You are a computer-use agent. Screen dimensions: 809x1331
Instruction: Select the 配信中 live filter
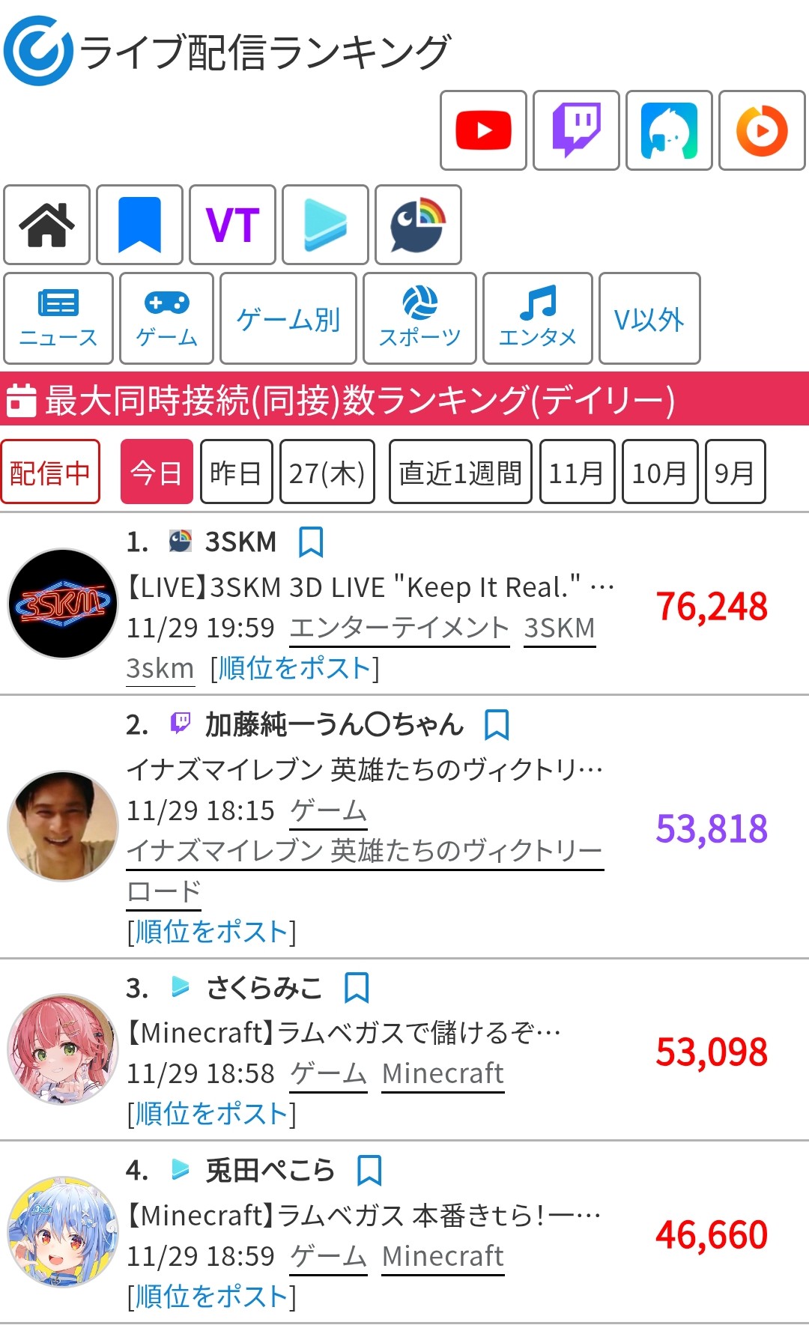point(50,472)
